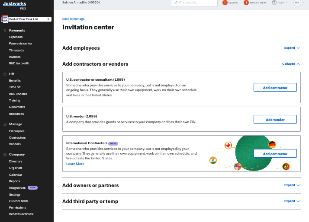Screen dimensions: 309x222
Task: Expand the Add third party or temp section
Action: tap(292, 201)
